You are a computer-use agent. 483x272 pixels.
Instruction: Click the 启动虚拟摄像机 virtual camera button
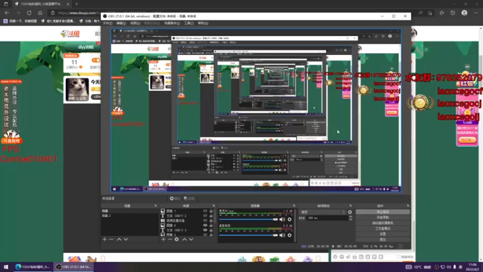pos(383,223)
